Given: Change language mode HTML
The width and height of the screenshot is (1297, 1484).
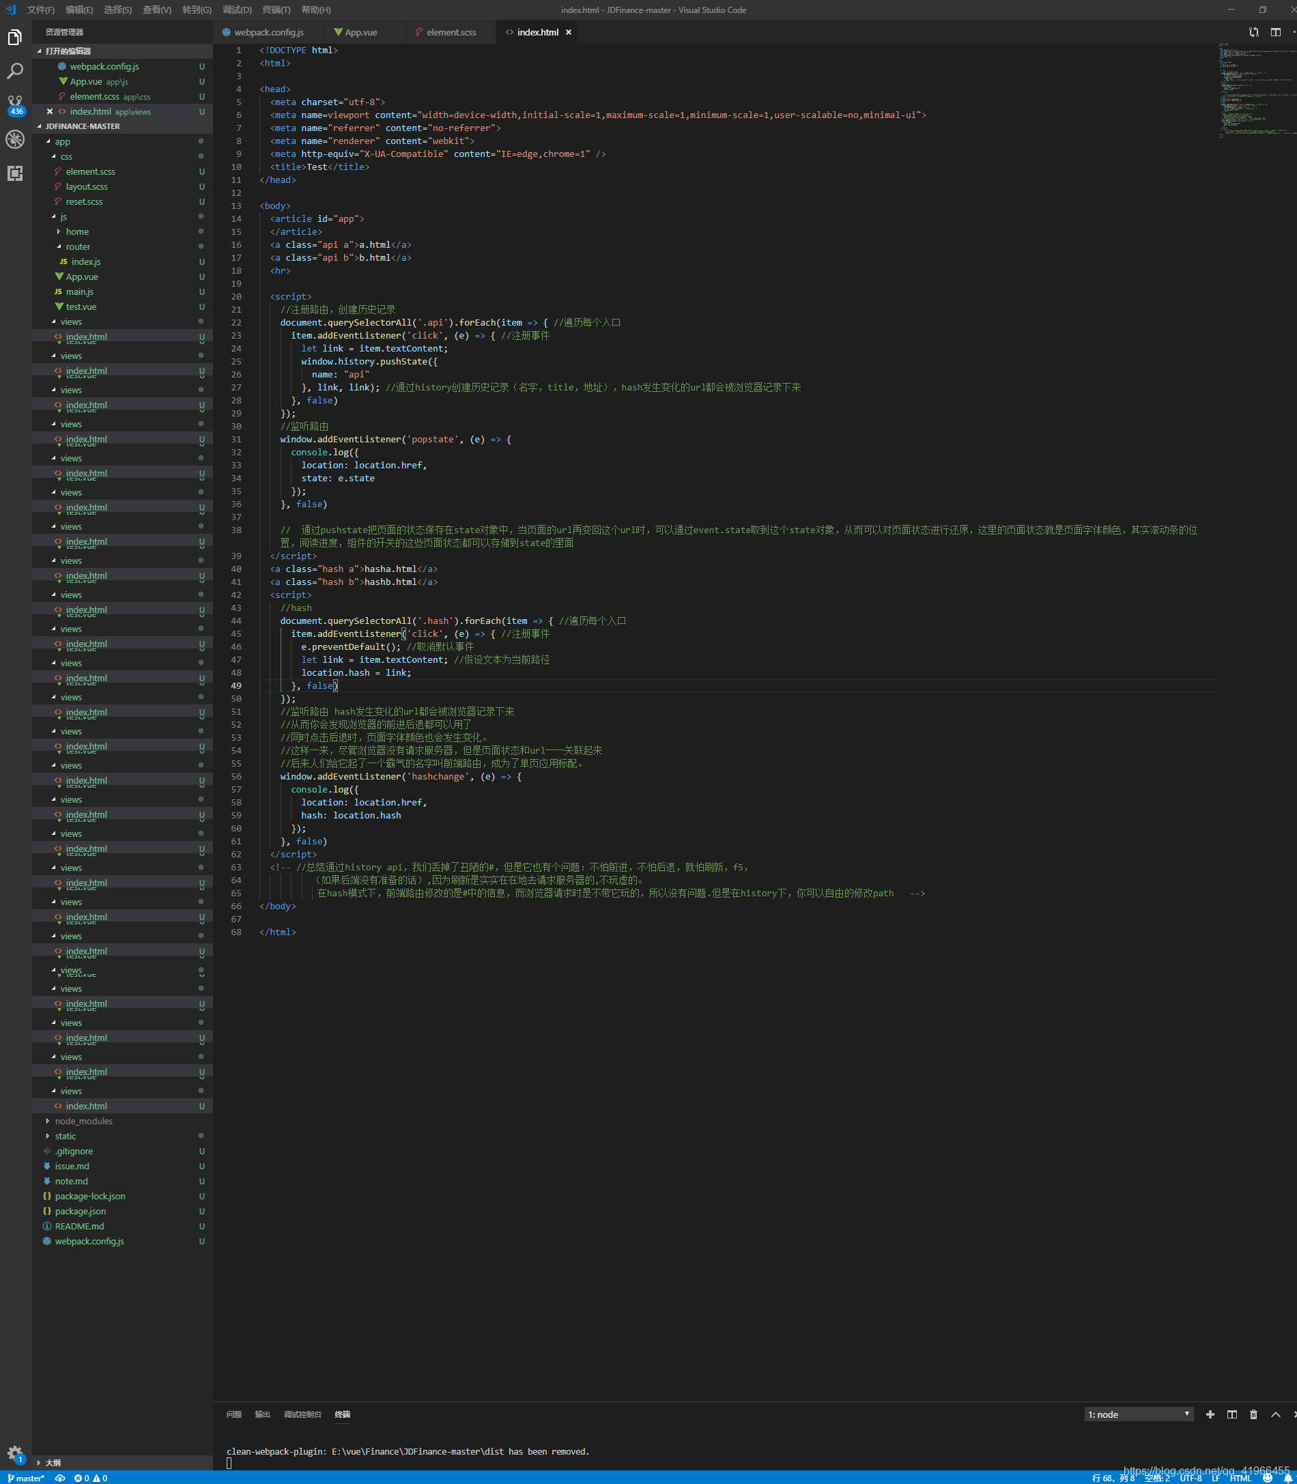Looking at the screenshot, I should click(1240, 1479).
